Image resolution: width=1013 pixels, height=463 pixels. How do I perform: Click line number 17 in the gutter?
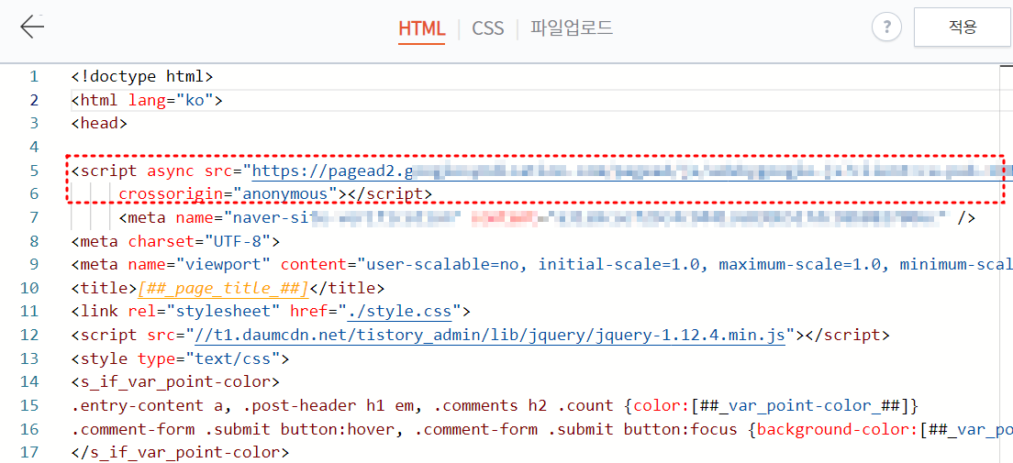point(29,452)
